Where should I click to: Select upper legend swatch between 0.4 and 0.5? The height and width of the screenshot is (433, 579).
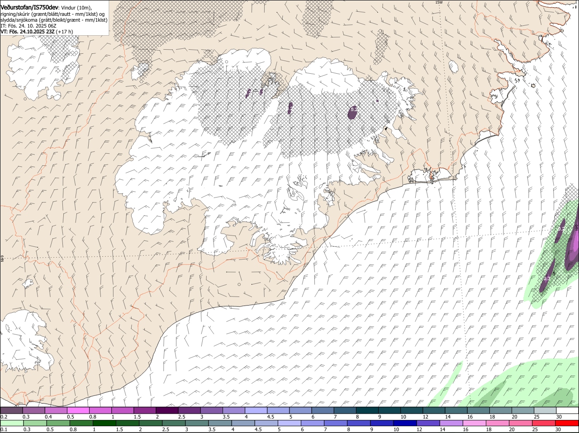click(56, 410)
